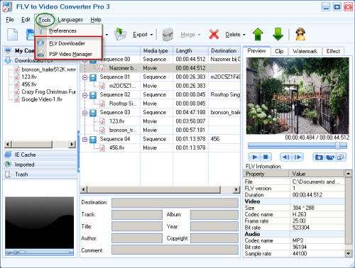Stop the preview video

click(x=266, y=157)
